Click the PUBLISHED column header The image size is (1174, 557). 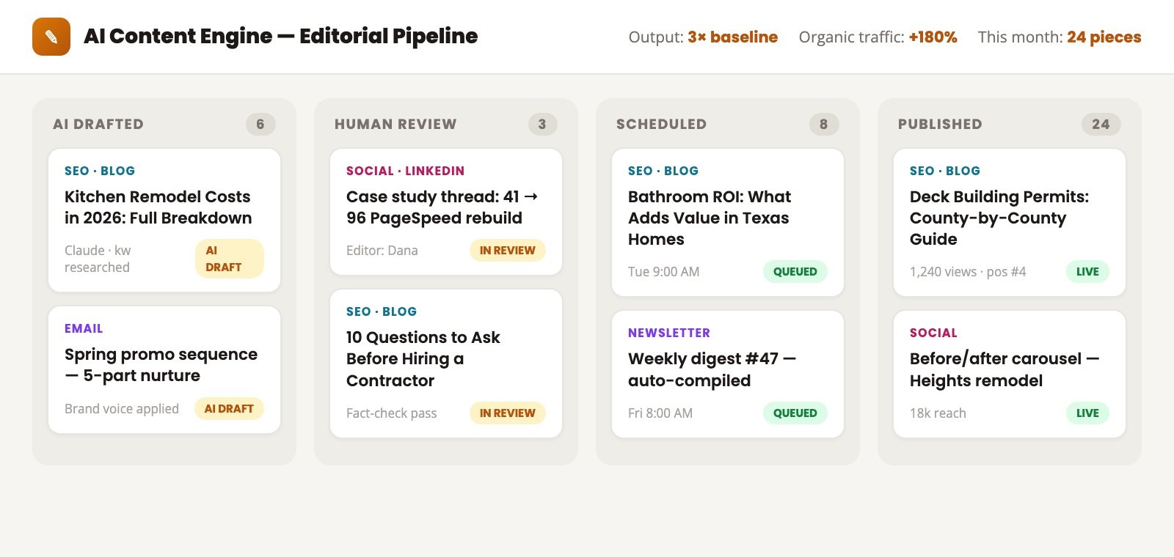coord(940,125)
